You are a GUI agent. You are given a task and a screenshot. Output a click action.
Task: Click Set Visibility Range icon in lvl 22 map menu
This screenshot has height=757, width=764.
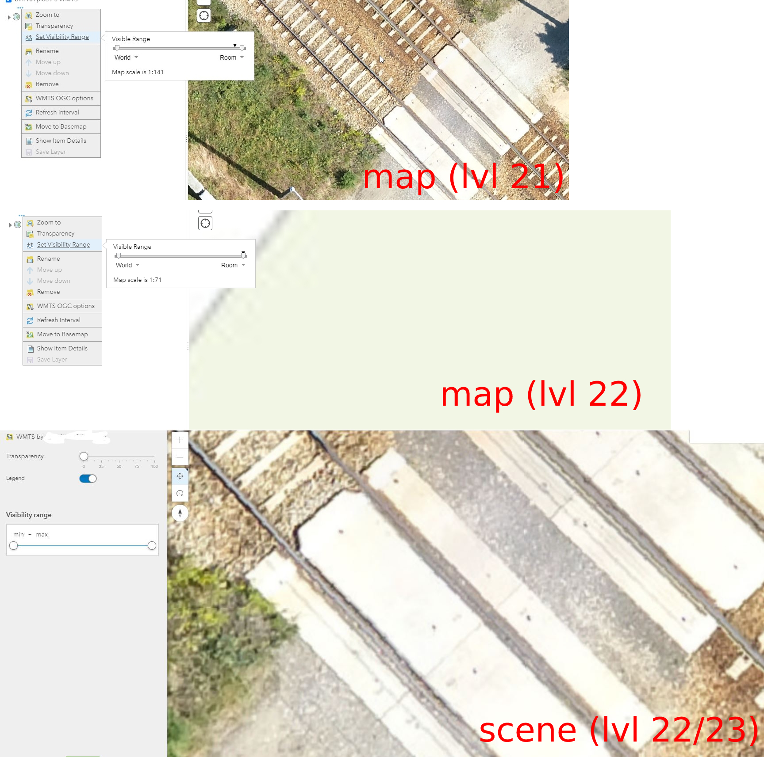click(30, 245)
